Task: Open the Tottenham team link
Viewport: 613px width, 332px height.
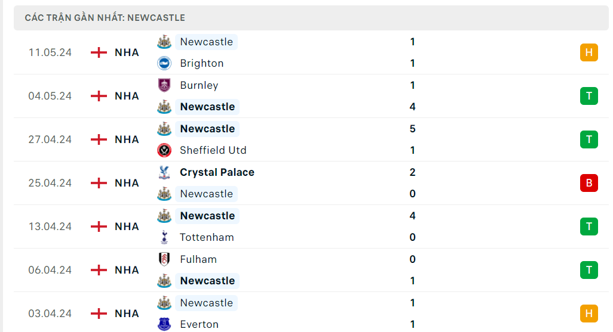Action: (x=207, y=237)
